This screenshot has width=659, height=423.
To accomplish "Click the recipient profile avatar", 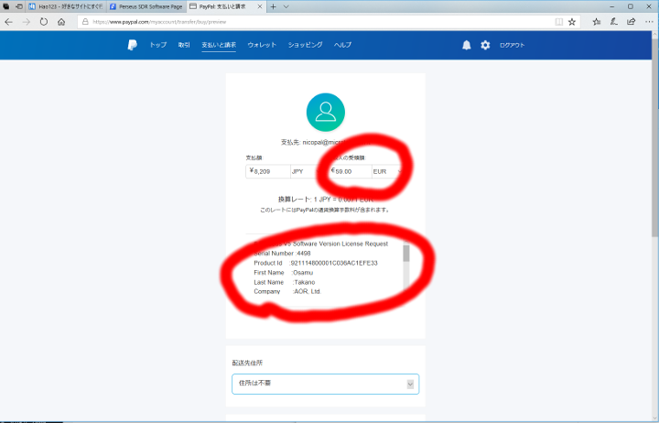I will click(326, 113).
